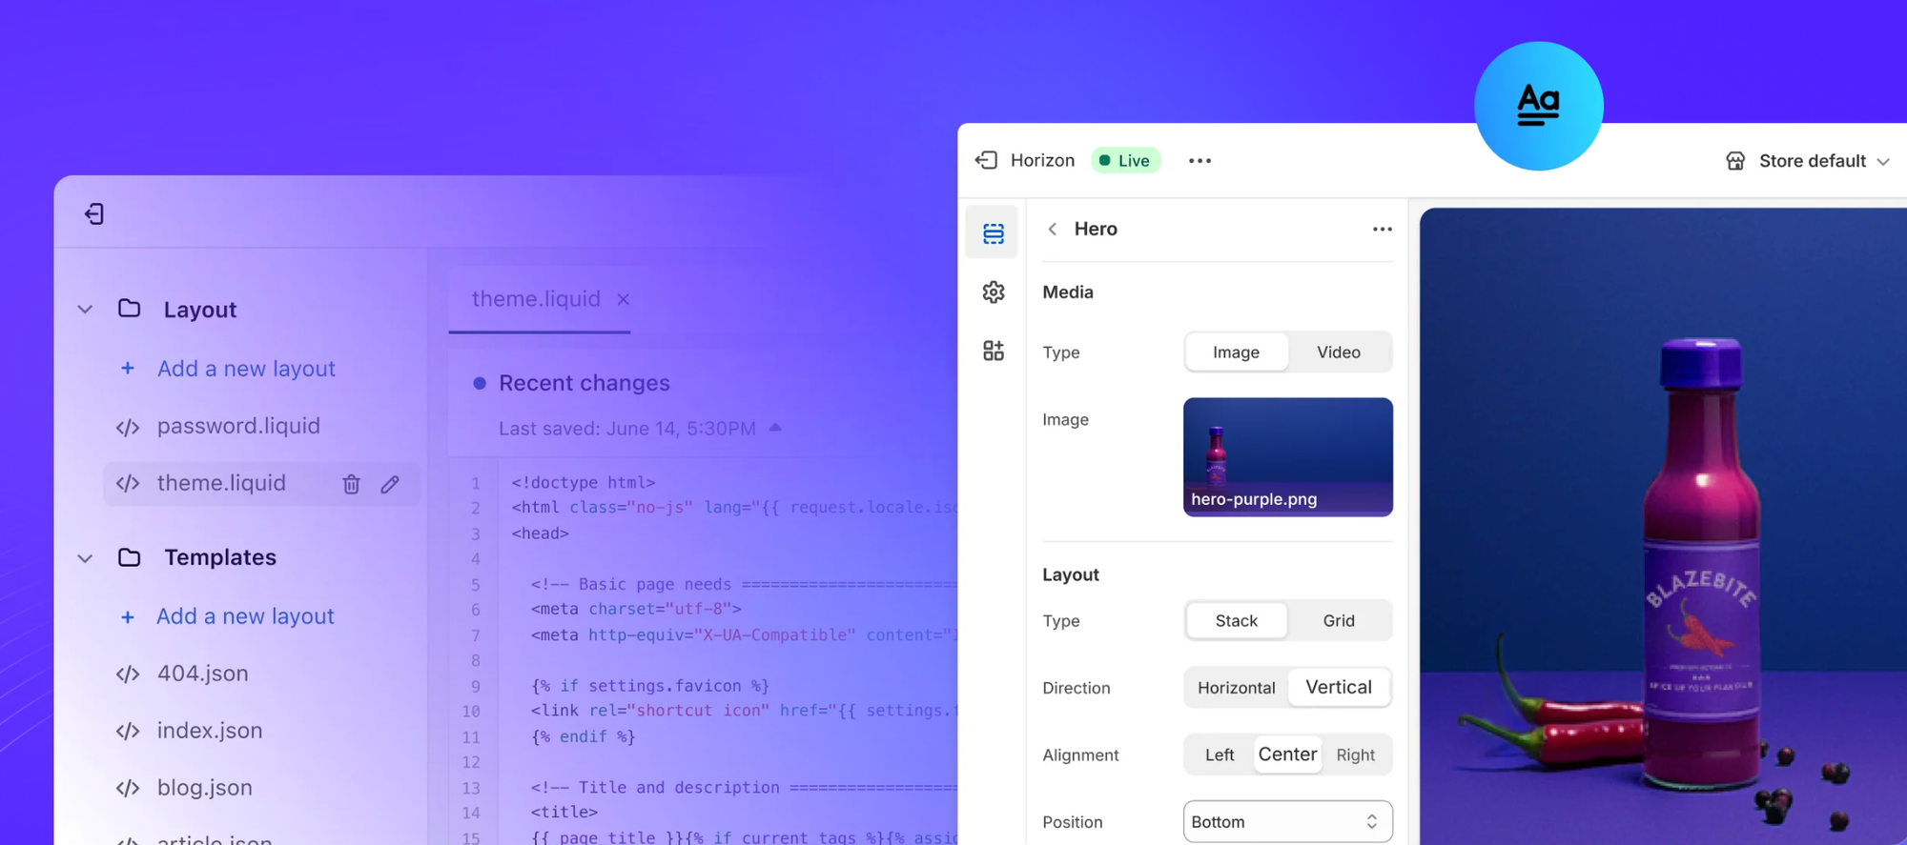Click the exit icon in the code editor header
The height and width of the screenshot is (845, 1907).
[x=94, y=213]
